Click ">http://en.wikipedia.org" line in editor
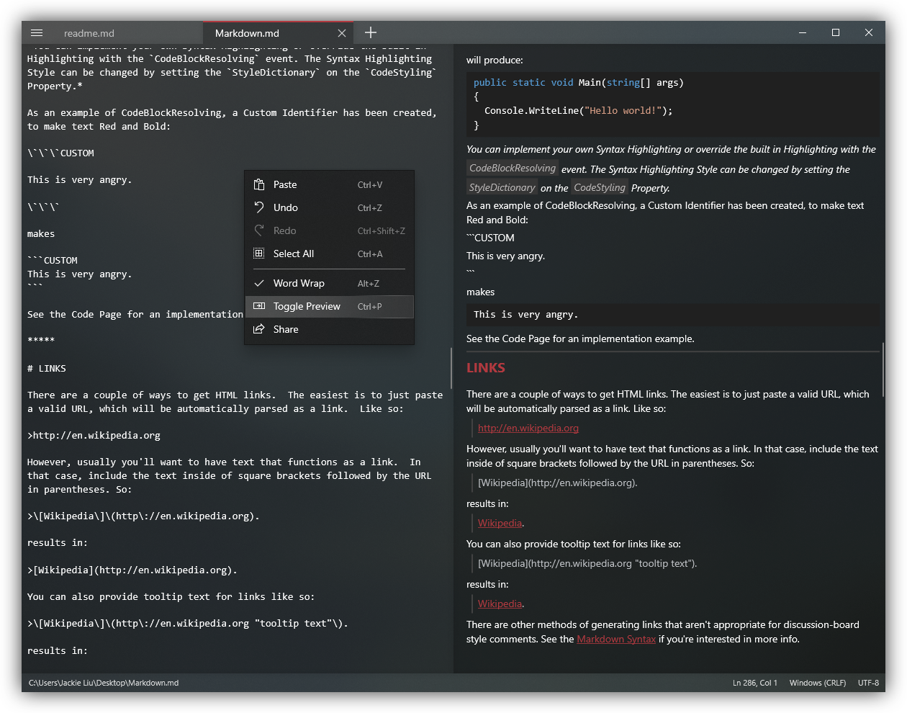Image resolution: width=907 pixels, height=713 pixels. [94, 435]
